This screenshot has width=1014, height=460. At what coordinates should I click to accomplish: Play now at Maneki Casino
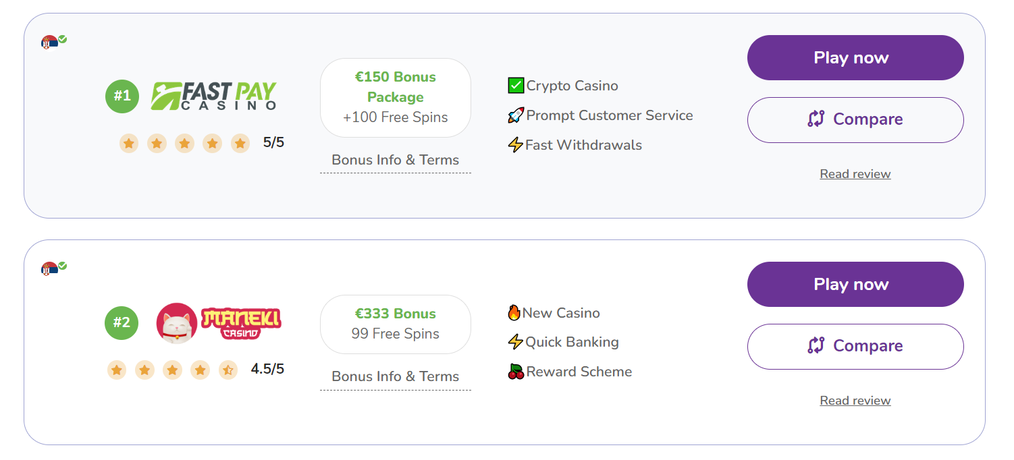[x=855, y=285]
